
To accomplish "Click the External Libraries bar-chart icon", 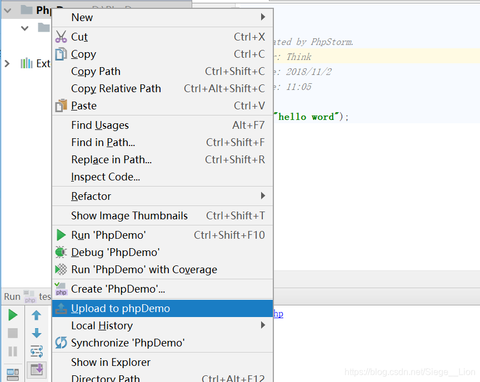I will tap(27, 63).
